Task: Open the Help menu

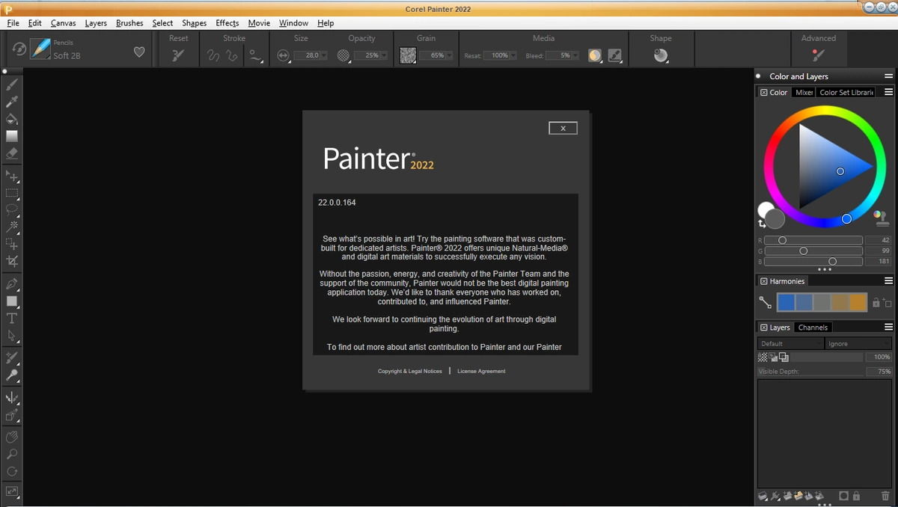Action: [326, 23]
